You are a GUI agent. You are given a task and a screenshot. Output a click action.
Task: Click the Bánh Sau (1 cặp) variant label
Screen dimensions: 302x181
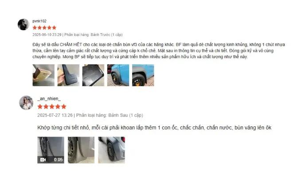pyautogui.click(x=126, y=115)
